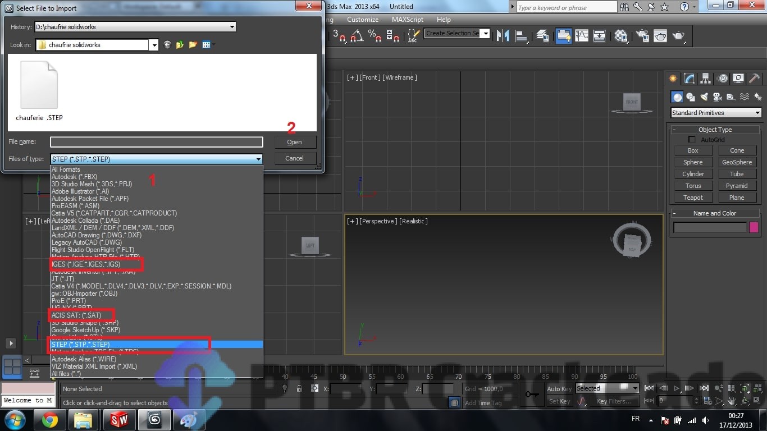Image resolution: width=767 pixels, height=431 pixels.
Task: Switch to the Display panel tab
Action: coord(739,79)
